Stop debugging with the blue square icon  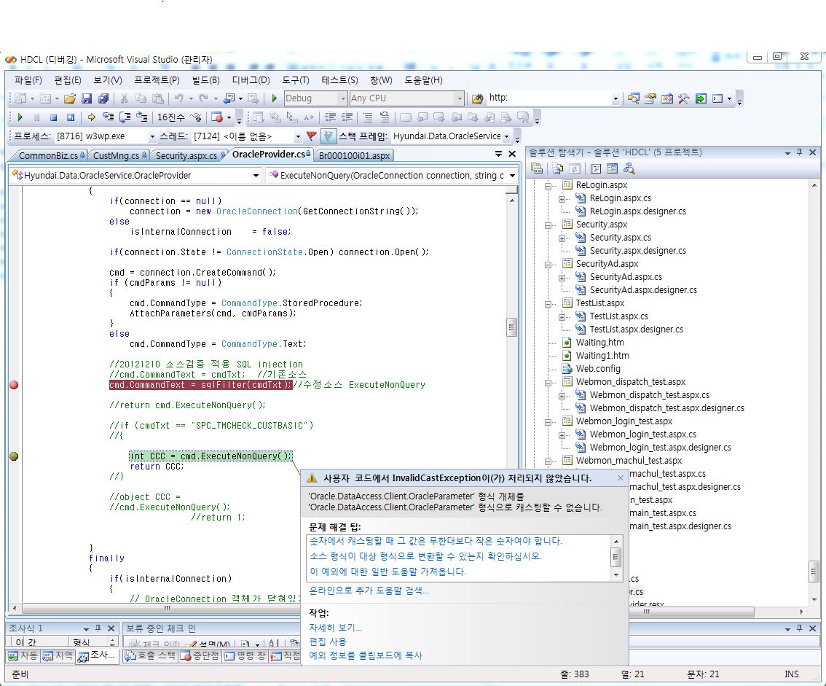click(53, 117)
